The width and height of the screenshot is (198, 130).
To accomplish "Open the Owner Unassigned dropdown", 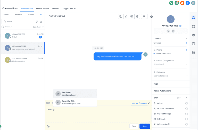I will click(170, 64).
